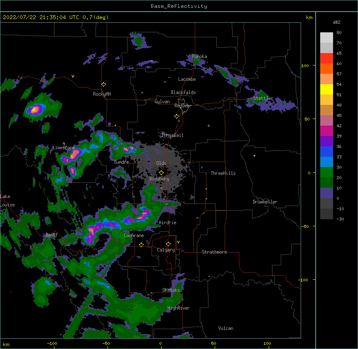This screenshot has width=358, height=349.
Task: Click the 100 km label on the right axis
Action: coord(305,65)
